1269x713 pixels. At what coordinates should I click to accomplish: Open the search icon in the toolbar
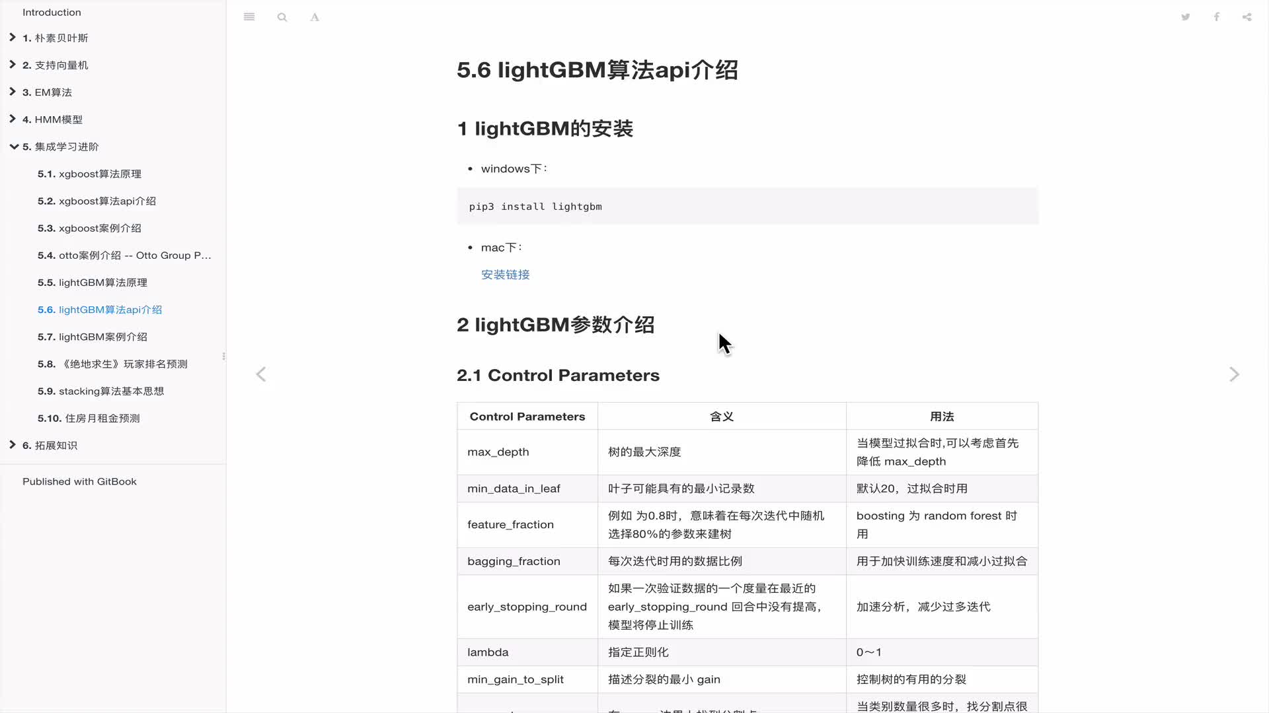tap(282, 17)
